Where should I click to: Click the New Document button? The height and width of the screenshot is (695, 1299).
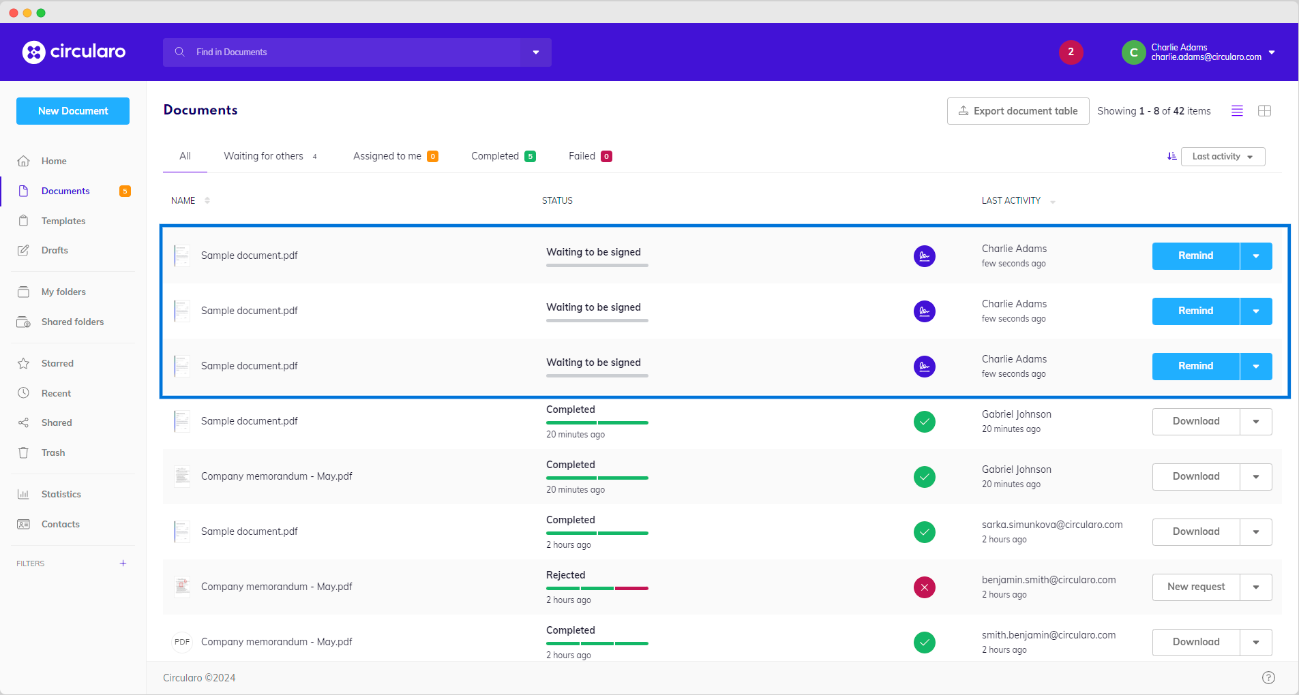point(73,111)
